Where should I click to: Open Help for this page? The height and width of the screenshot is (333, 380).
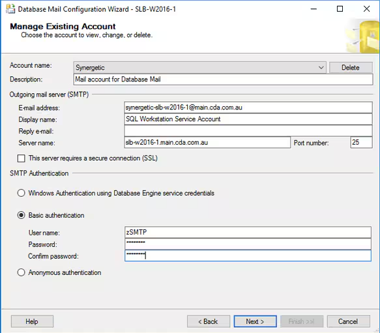pyautogui.click(x=32, y=321)
